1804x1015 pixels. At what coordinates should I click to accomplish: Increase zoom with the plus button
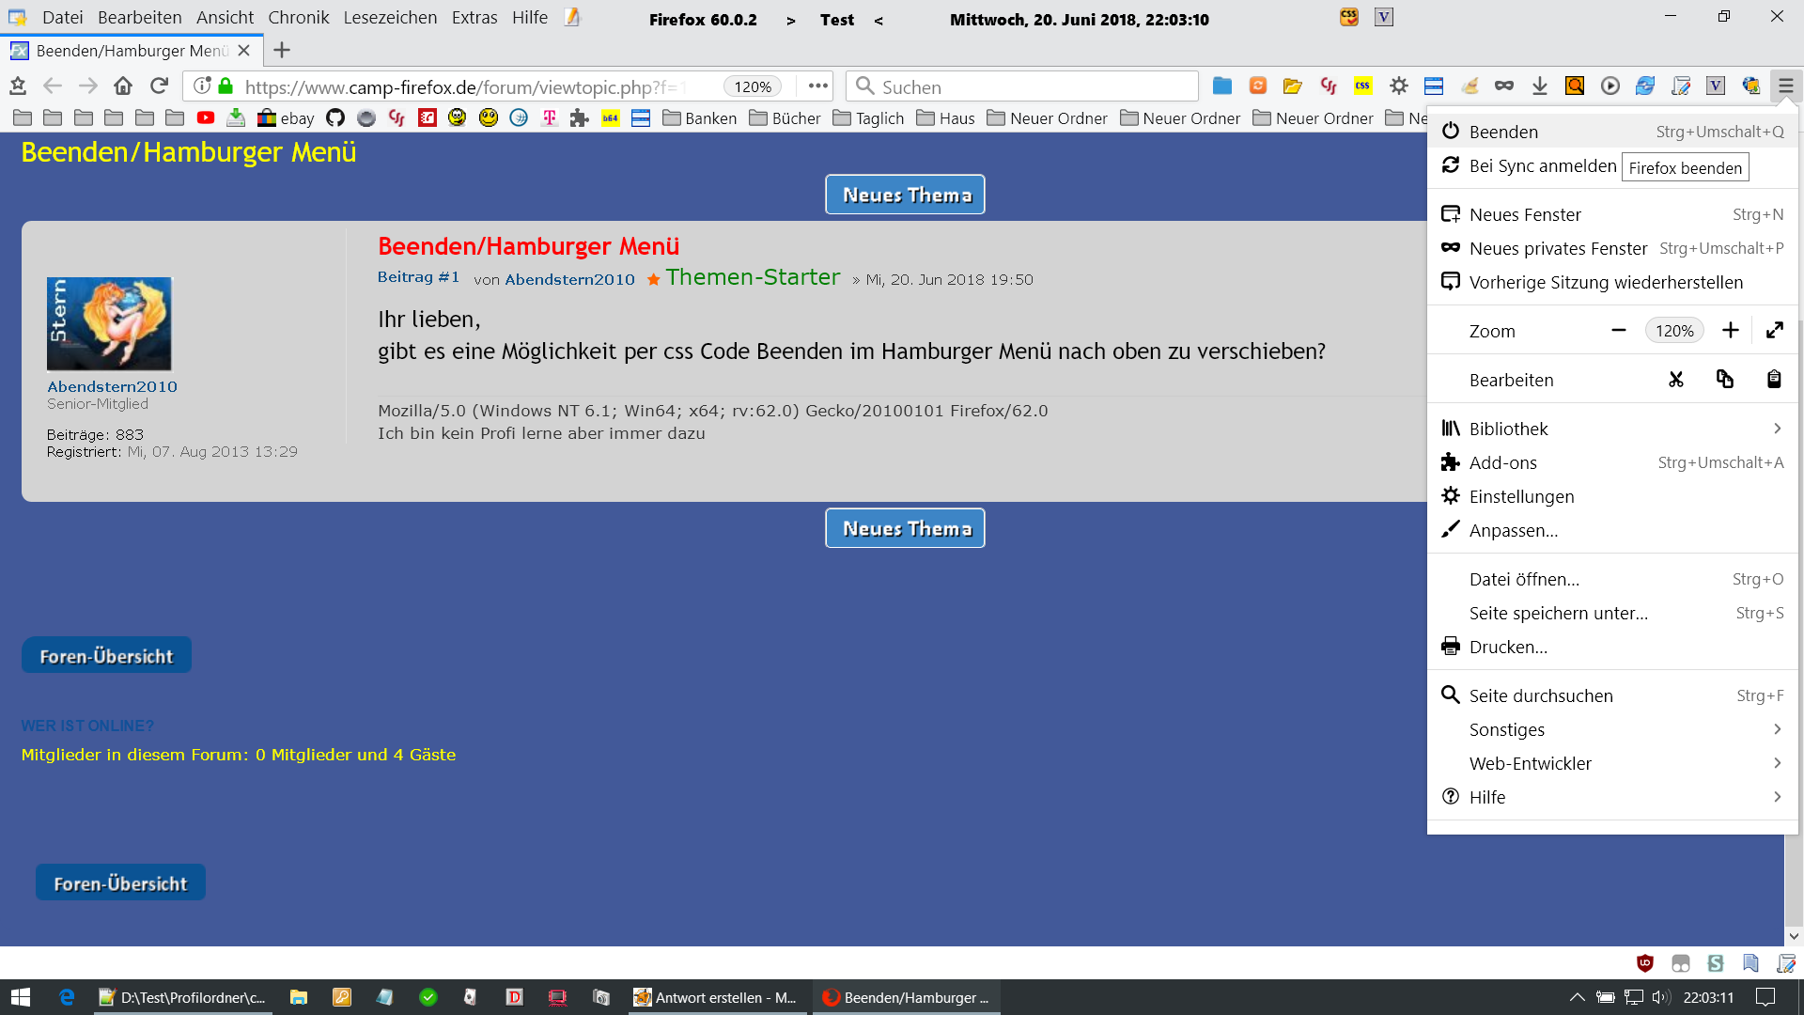click(x=1731, y=331)
